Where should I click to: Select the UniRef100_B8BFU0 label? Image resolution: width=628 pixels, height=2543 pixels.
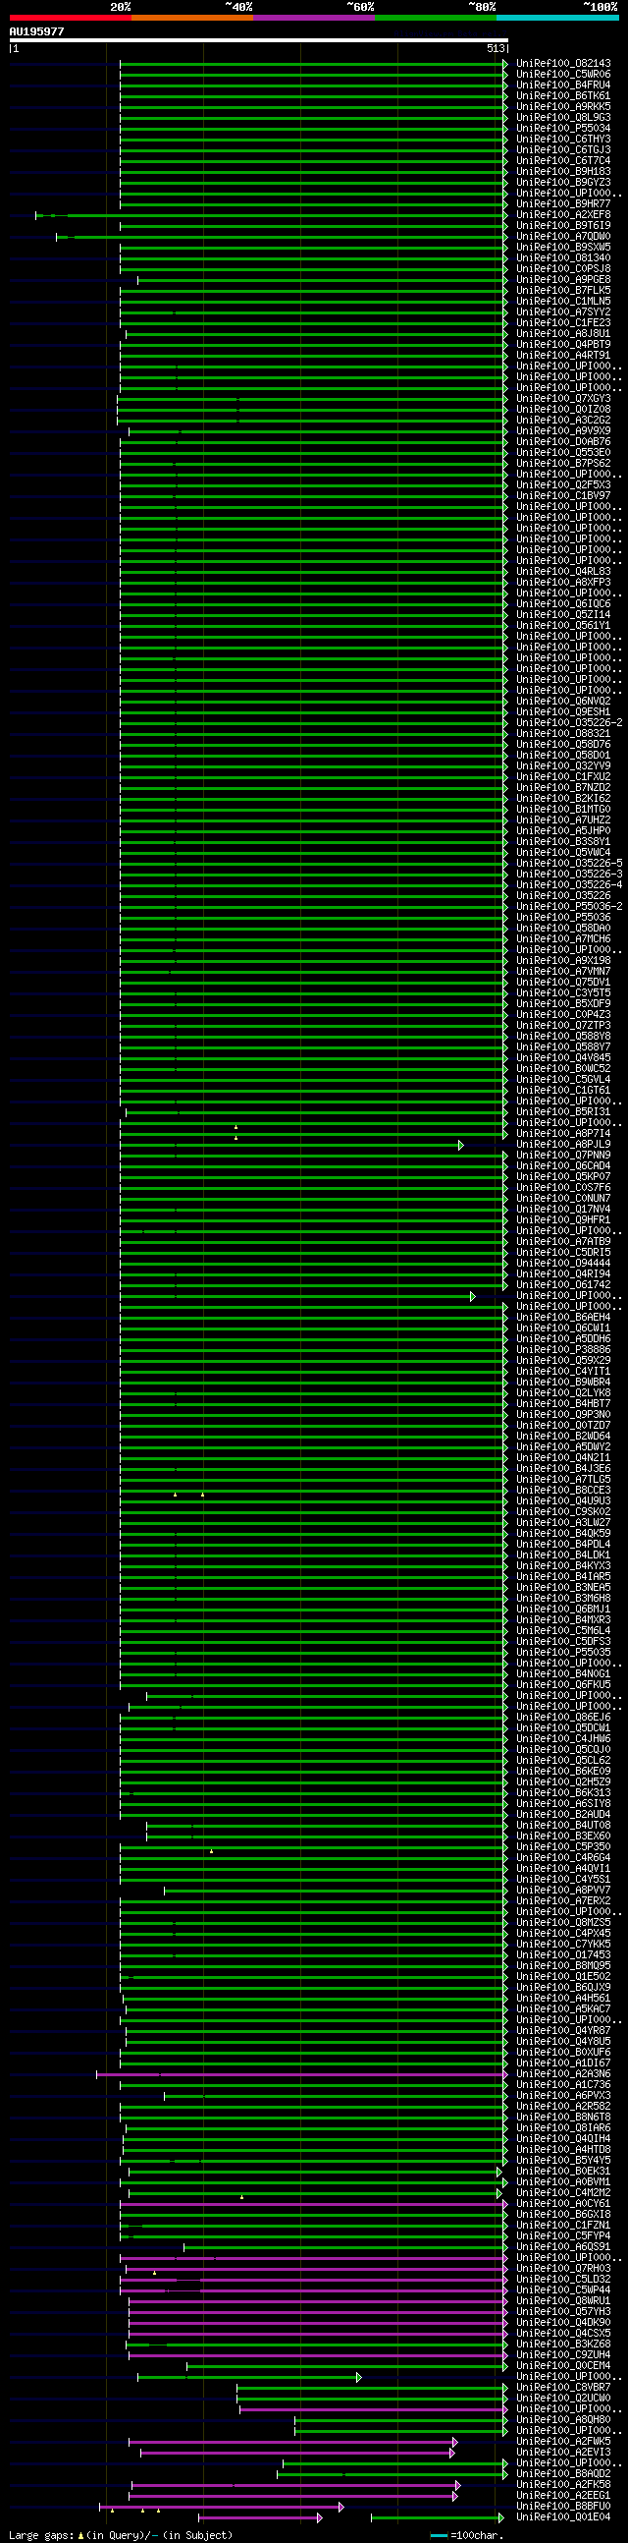pos(563,2508)
